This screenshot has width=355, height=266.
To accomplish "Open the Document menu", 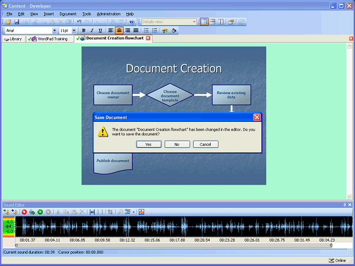I will coord(68,14).
